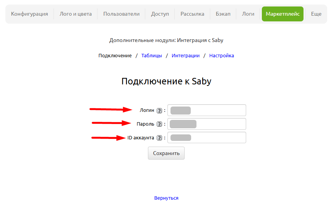
Task: Go to the Интеграции section link
Action: tap(185, 56)
